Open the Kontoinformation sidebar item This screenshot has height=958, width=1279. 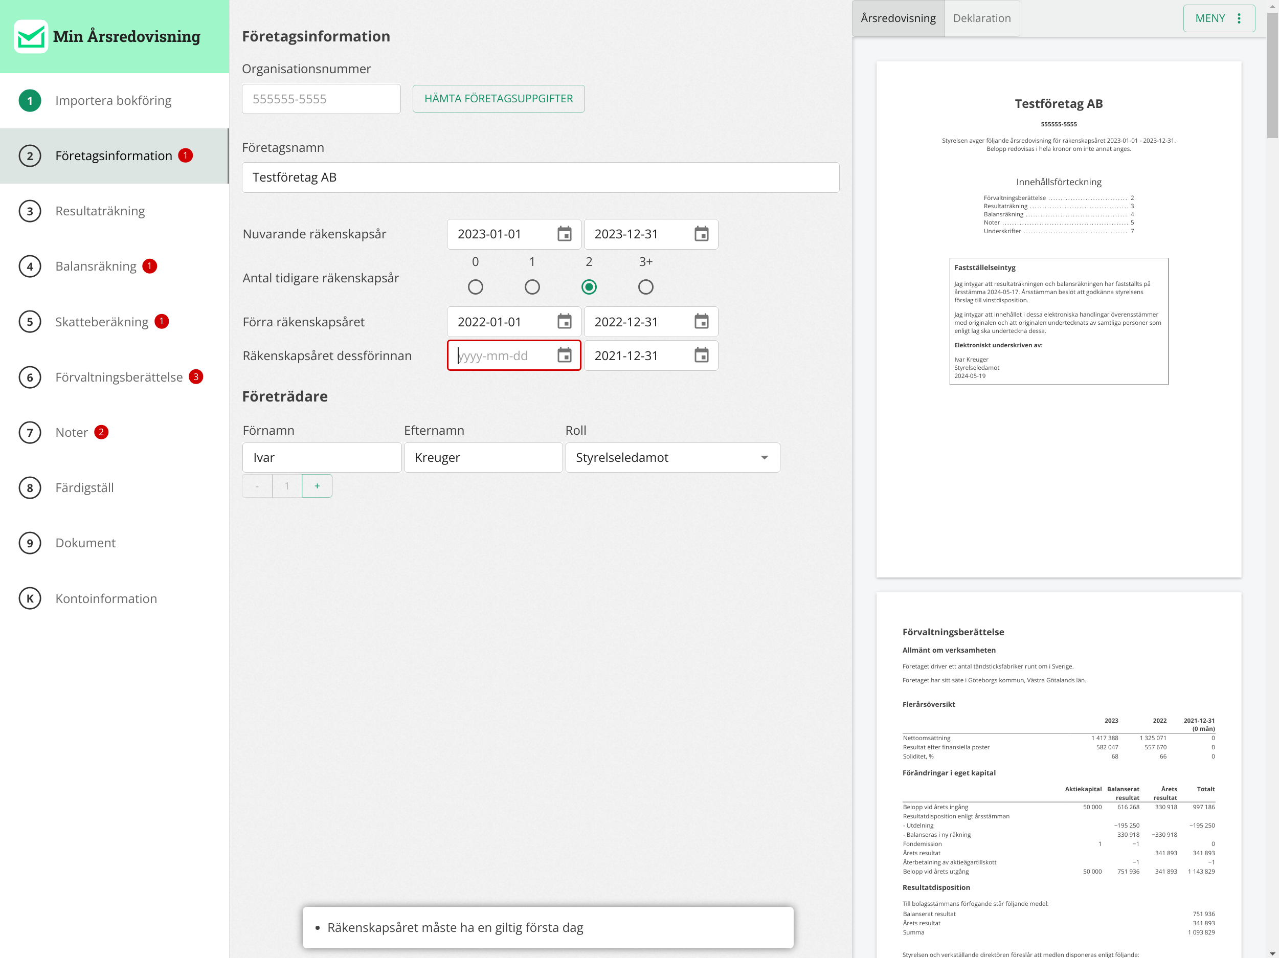[106, 598]
